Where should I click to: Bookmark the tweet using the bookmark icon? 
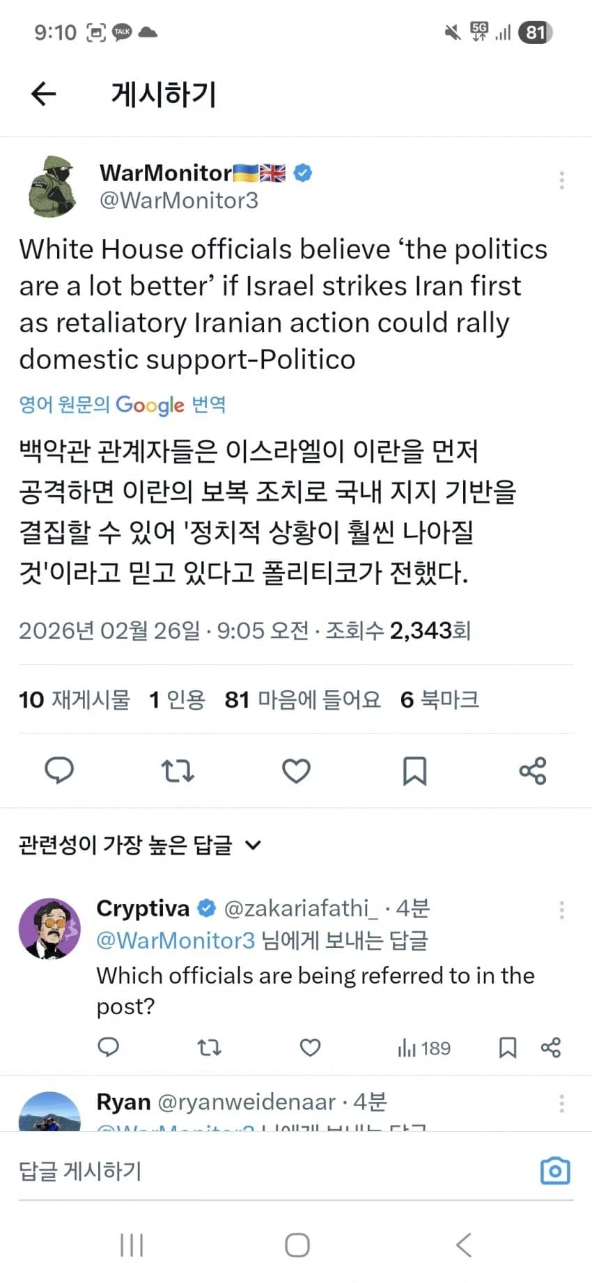coord(414,771)
